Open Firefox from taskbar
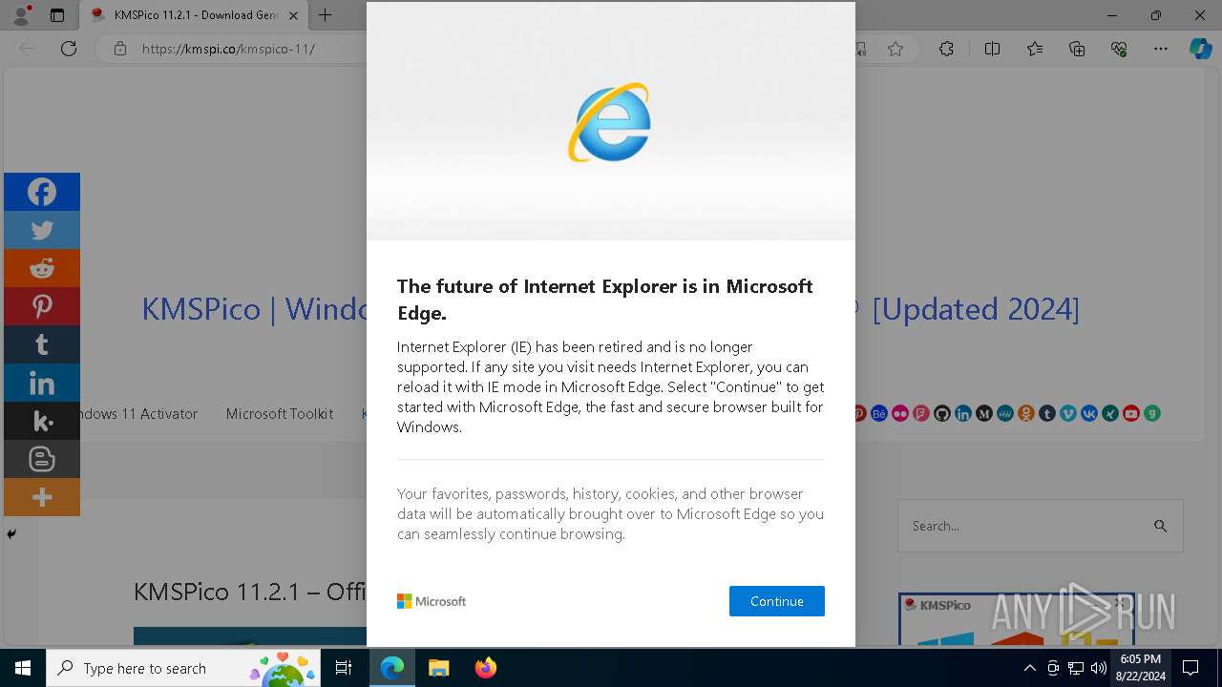The image size is (1222, 687). (x=485, y=668)
